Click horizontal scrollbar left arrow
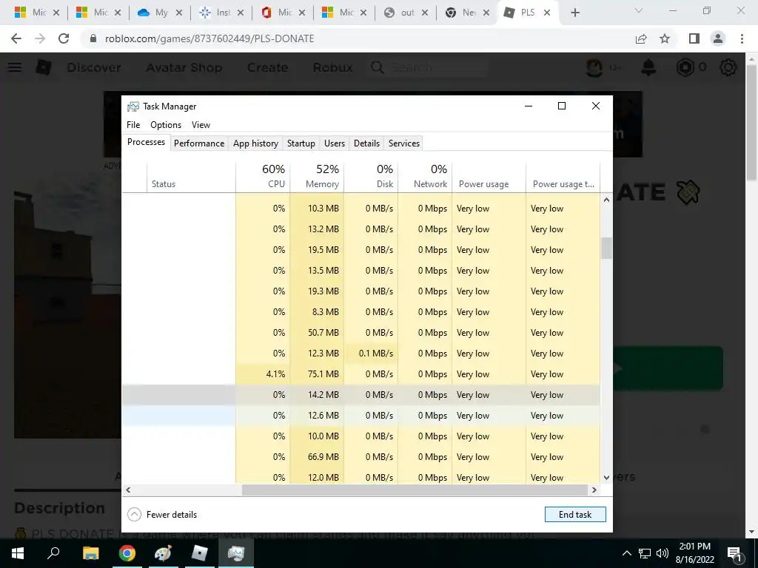The height and width of the screenshot is (568, 758). coord(128,490)
